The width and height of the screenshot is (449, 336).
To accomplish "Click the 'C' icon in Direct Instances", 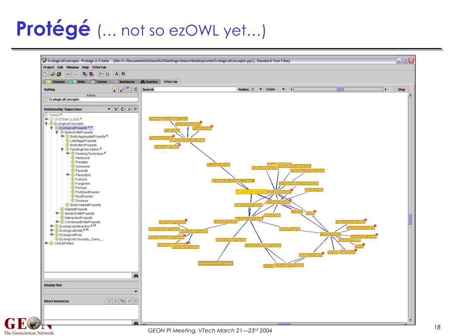I will pyautogui.click(x=116, y=301).
